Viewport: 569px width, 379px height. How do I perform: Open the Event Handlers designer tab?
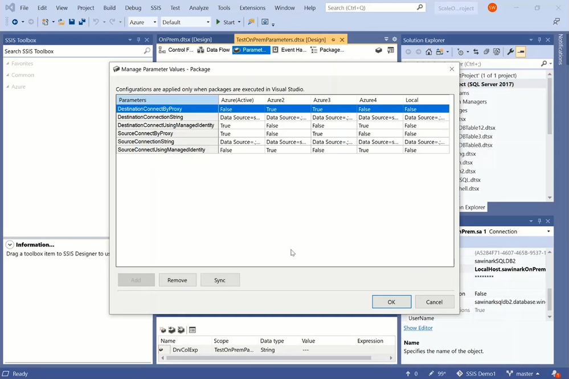(x=289, y=50)
